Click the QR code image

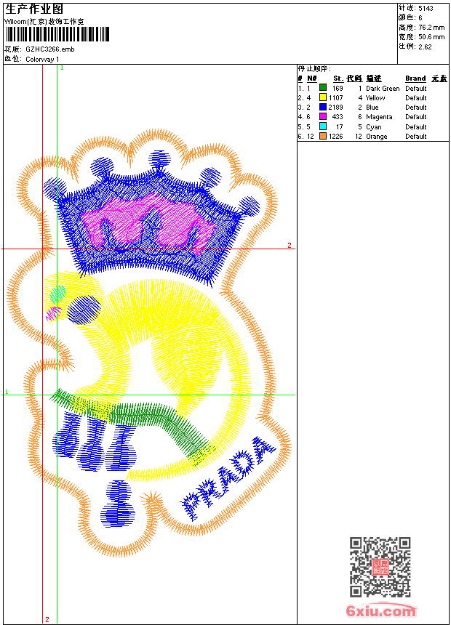tap(380, 567)
